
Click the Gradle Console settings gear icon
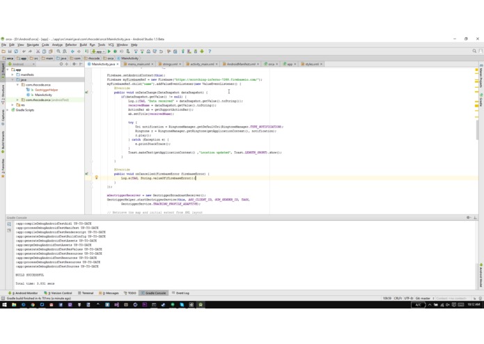(x=469, y=217)
